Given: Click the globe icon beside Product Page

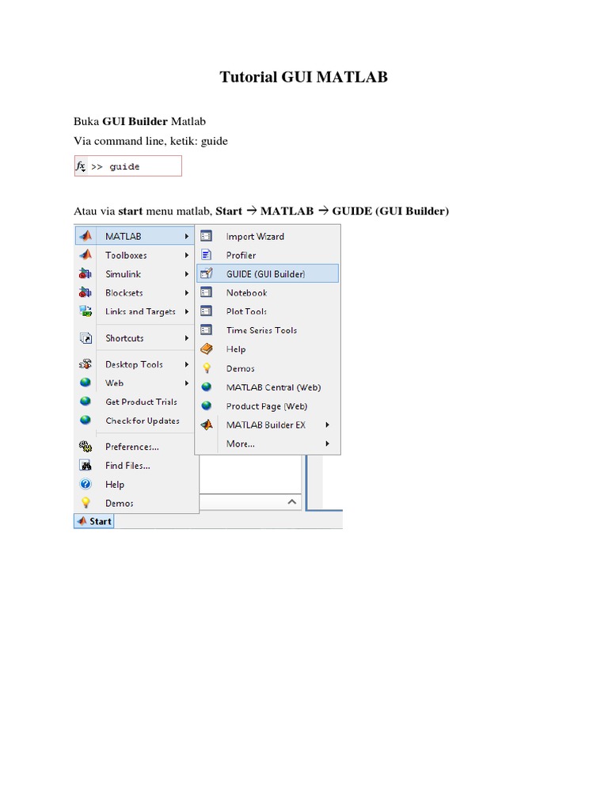Looking at the screenshot, I should [207, 405].
